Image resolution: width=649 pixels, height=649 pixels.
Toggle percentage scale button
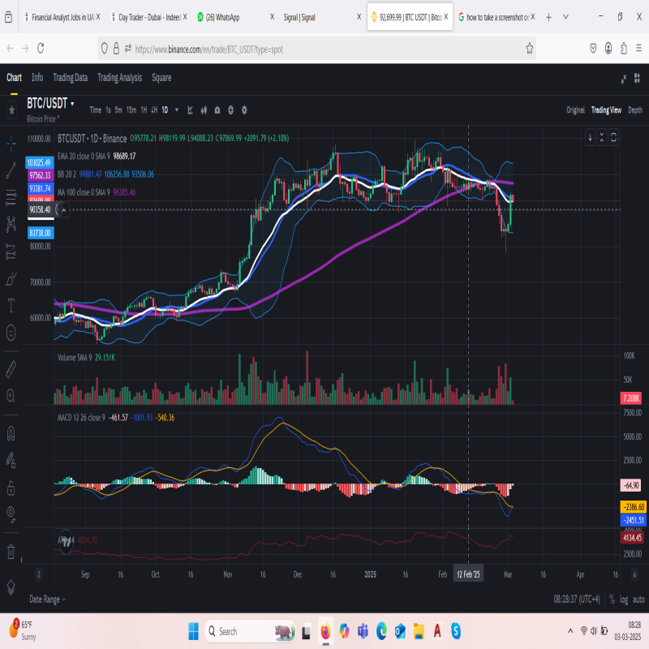click(612, 600)
